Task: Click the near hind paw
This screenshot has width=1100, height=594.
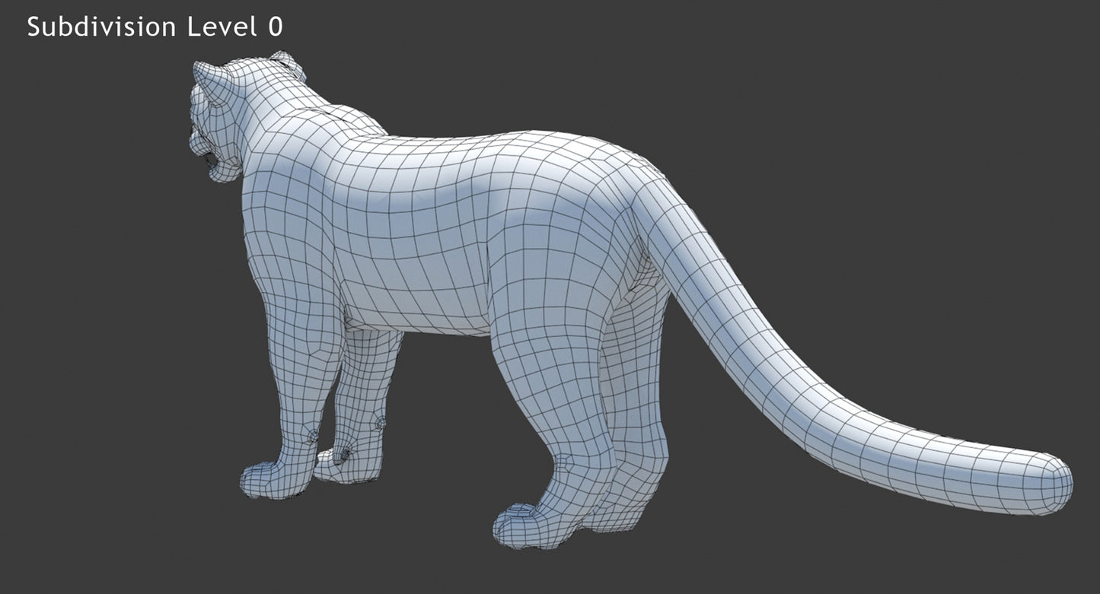Action: click(x=525, y=526)
